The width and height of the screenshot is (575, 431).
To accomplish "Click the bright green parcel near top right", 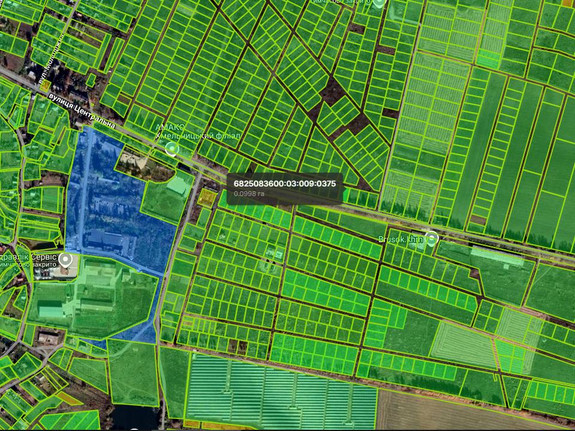I will coord(489,59).
